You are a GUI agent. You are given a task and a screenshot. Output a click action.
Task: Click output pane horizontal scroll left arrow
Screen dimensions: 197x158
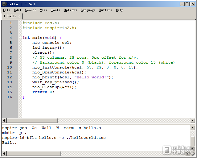pyautogui.click(x=4, y=153)
